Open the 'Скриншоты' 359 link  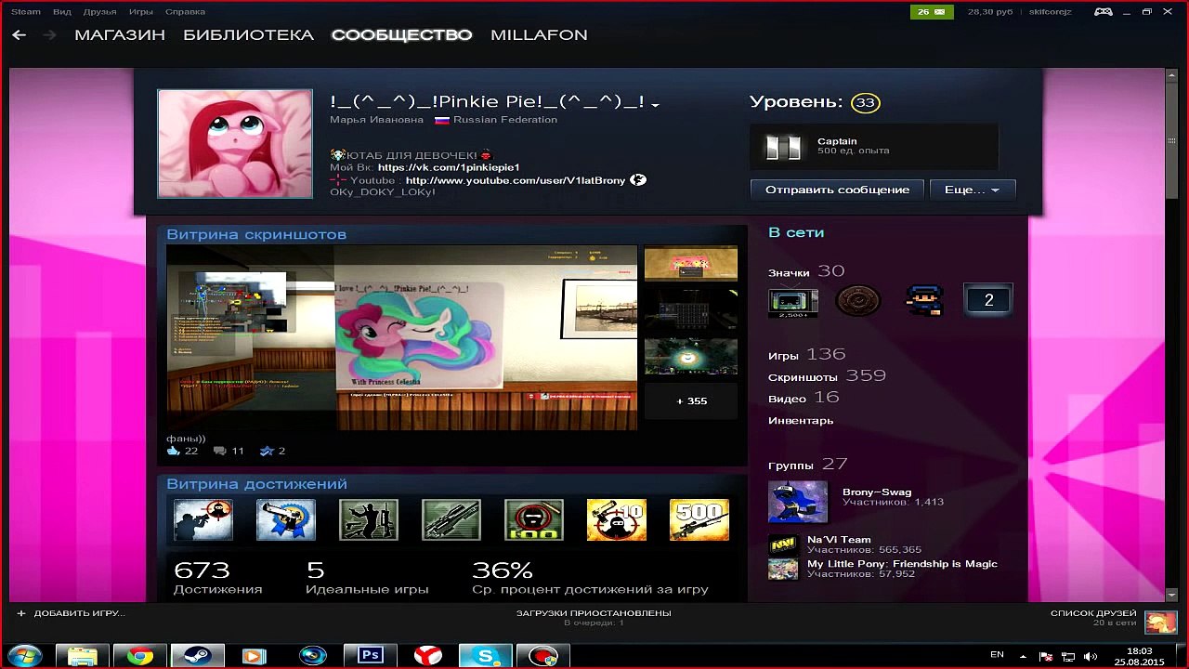click(827, 376)
